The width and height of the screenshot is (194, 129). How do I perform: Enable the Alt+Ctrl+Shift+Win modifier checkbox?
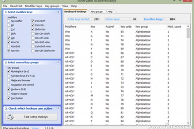click(33, 51)
